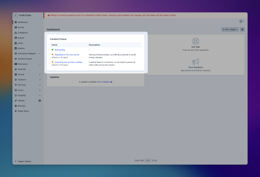Open the Commerce Widgets sidebar icon
Viewport: 260px width, 177px height.
[x=16, y=53]
